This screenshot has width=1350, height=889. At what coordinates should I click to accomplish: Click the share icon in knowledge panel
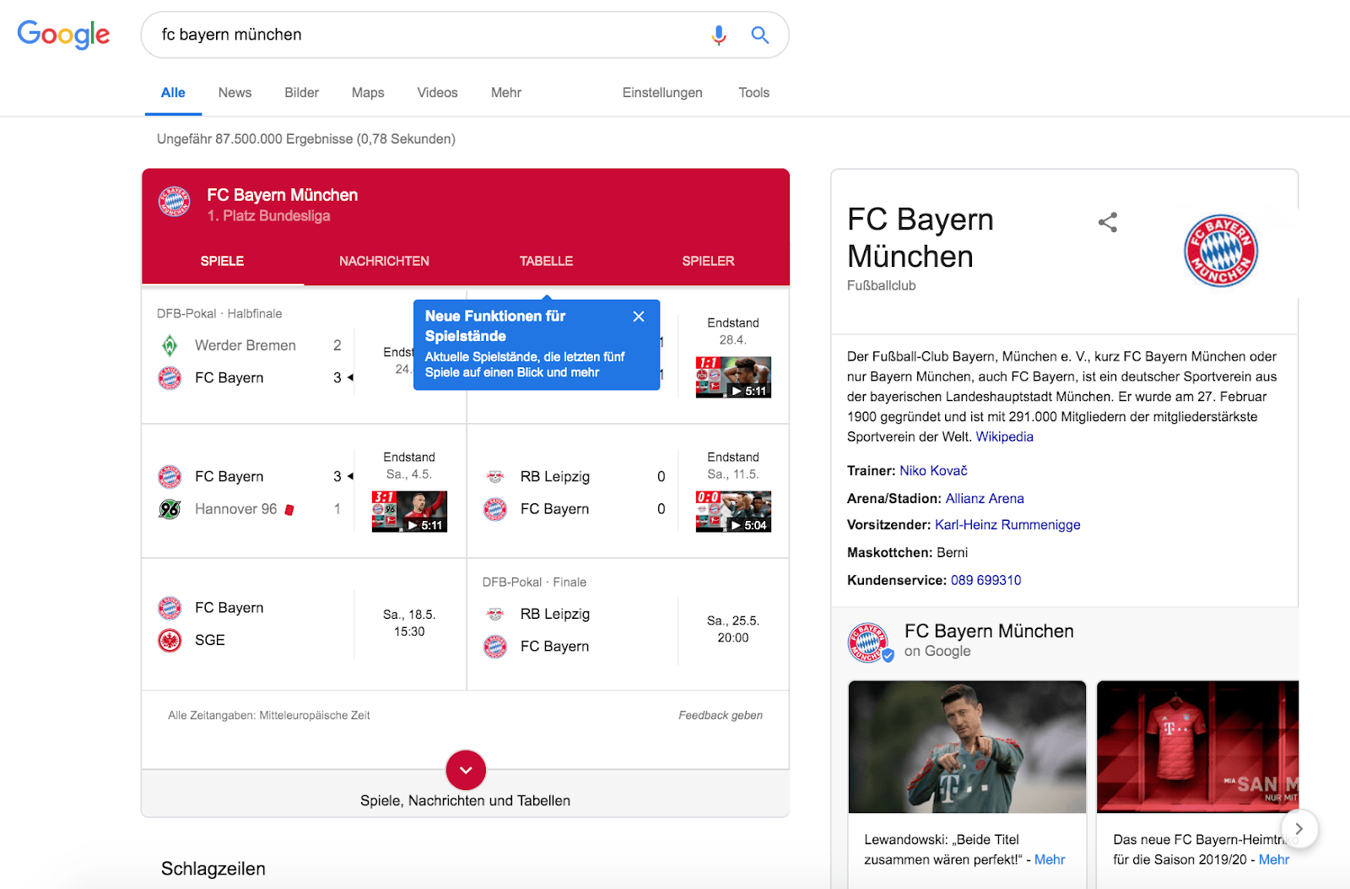click(x=1108, y=222)
